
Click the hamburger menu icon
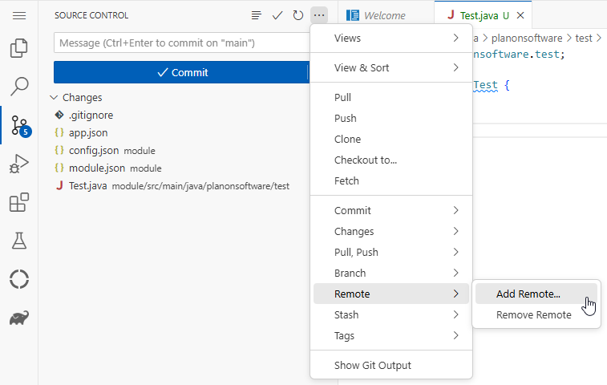pyautogui.click(x=19, y=15)
